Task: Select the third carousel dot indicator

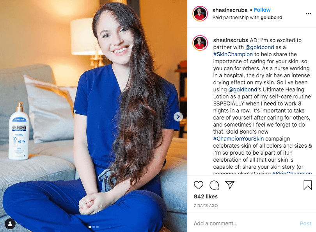Action: [x=98, y=227]
